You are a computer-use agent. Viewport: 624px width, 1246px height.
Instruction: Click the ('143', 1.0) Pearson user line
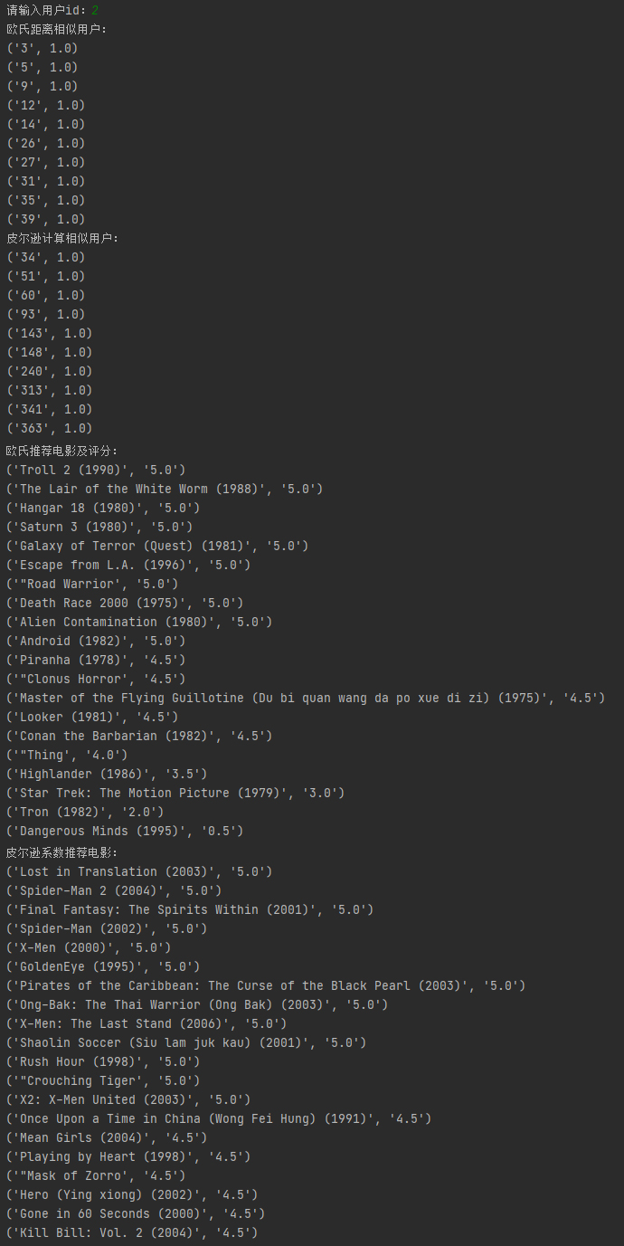tap(49, 333)
